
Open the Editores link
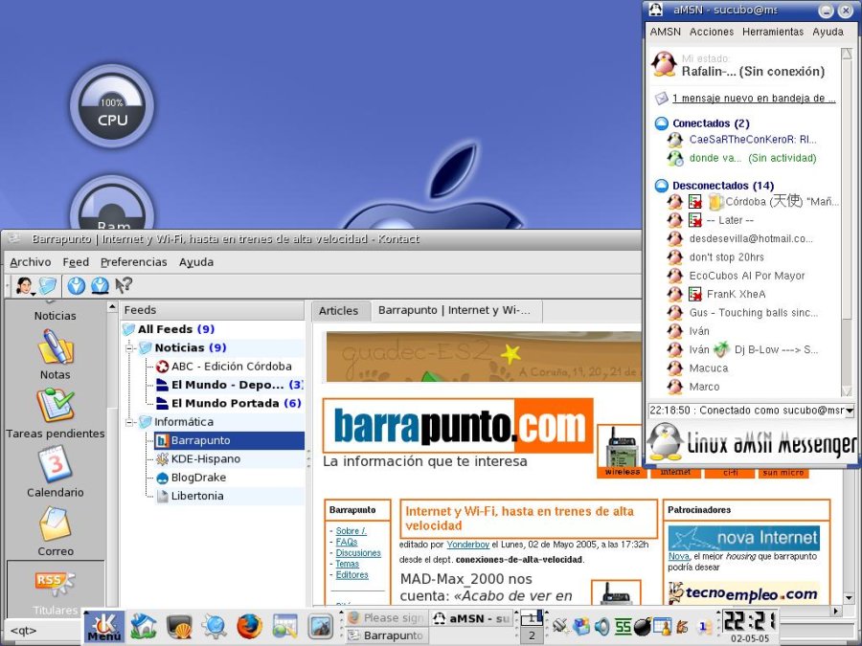pyautogui.click(x=352, y=574)
